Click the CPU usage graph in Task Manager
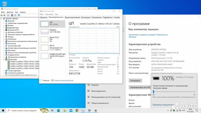201x113 pixels. click(94, 41)
